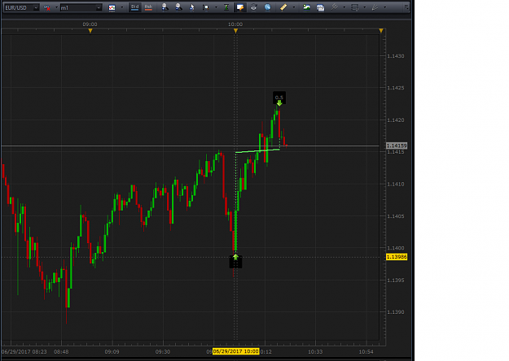Click the 1.14159 current price label
509x361 pixels.
[397, 146]
